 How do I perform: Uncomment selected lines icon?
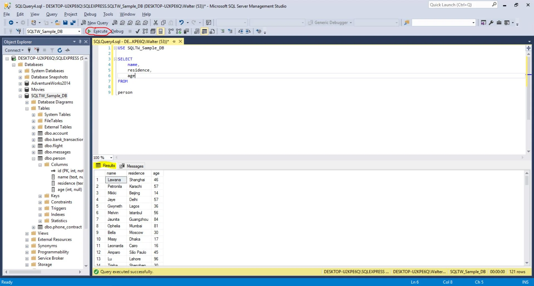230,31
